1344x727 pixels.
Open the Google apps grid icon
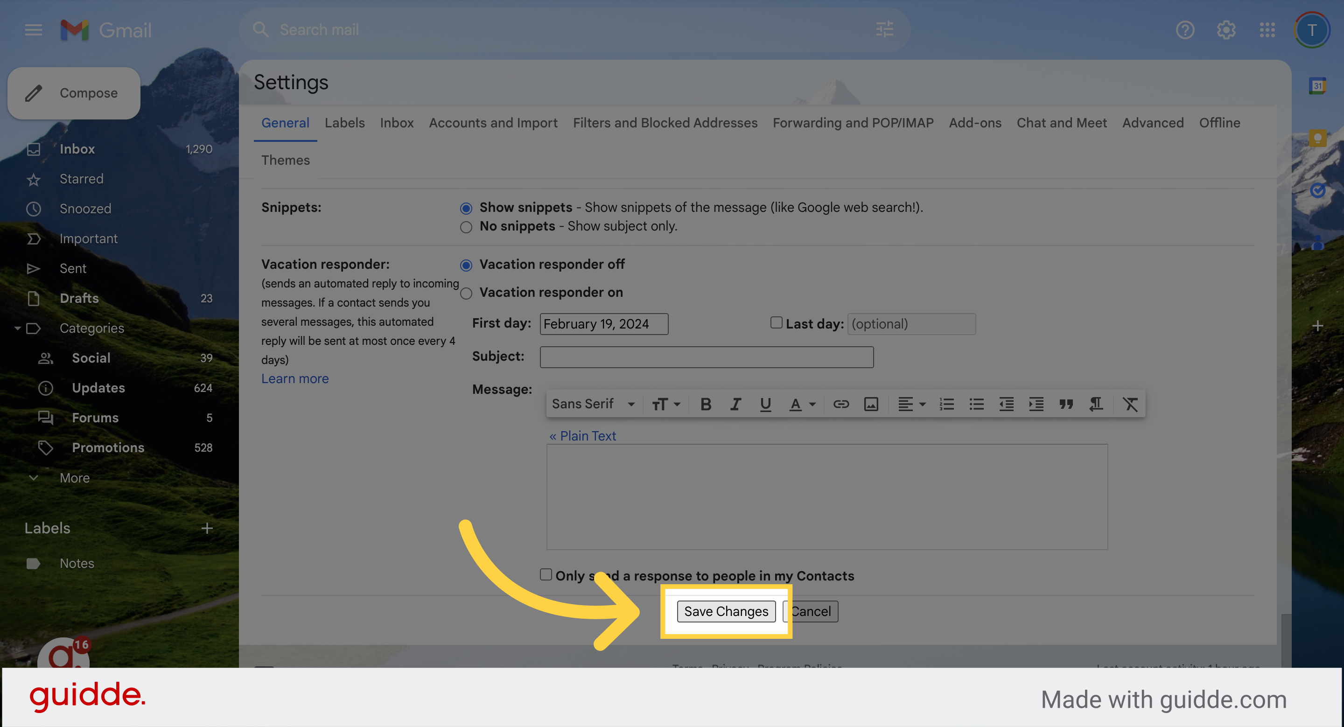pos(1267,30)
